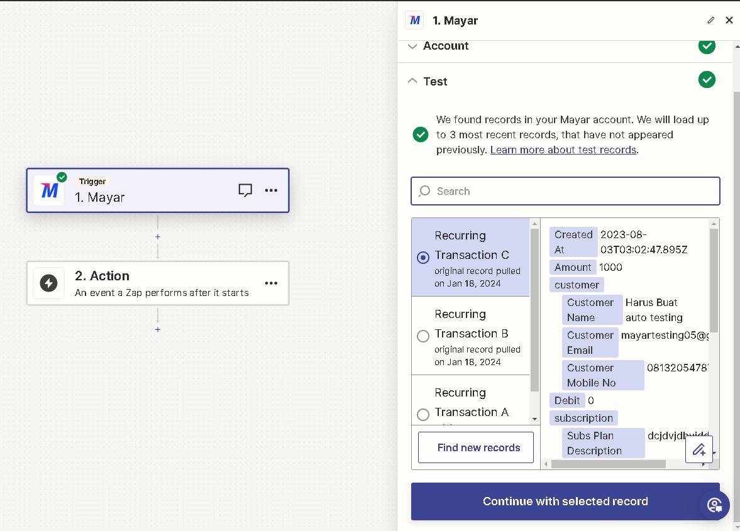740x531 pixels.
Task: Click the Debit field label
Action: click(567, 400)
